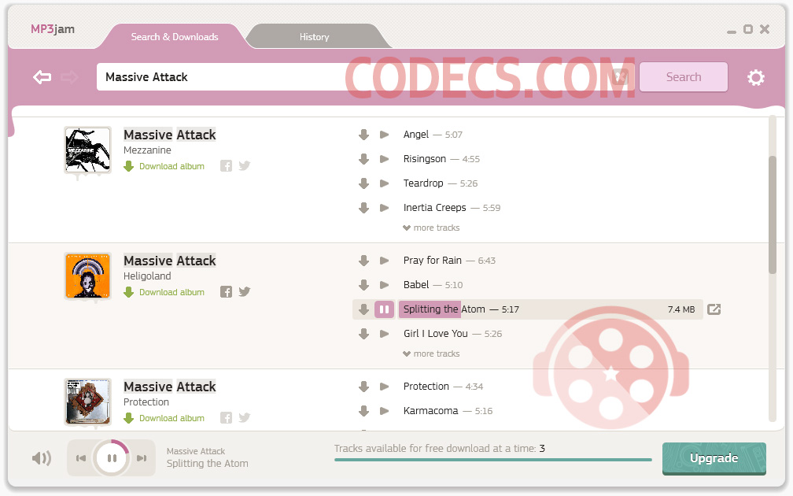Toggle the volume speaker icon
793x496 pixels.
(x=42, y=458)
